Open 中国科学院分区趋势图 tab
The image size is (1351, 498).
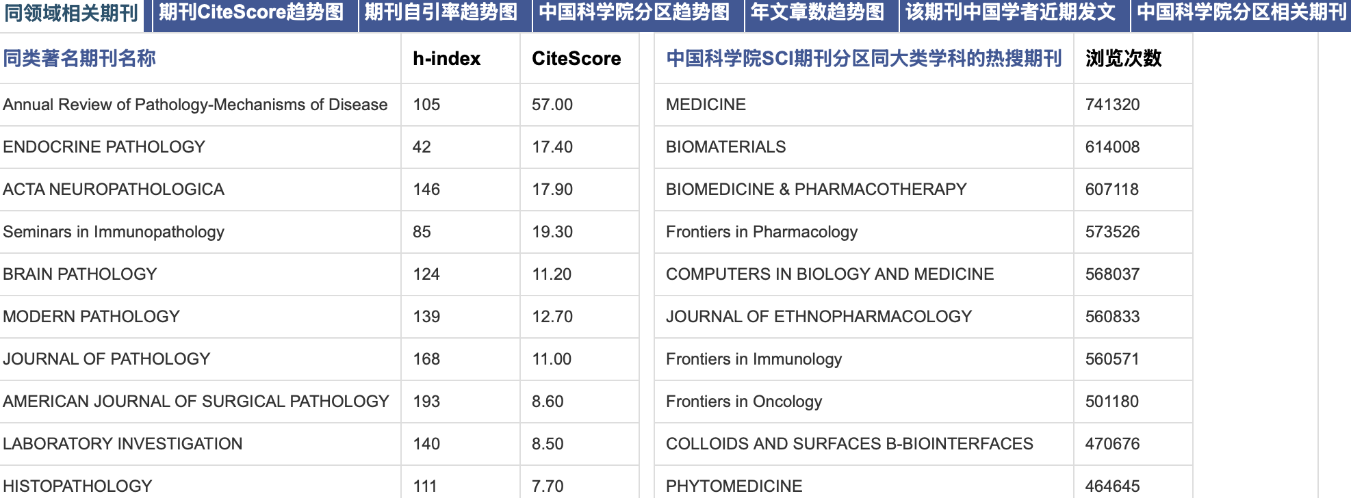click(634, 12)
